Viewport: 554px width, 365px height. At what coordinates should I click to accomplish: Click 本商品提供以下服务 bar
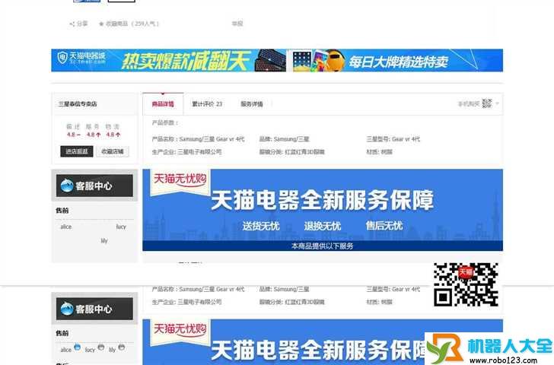point(323,246)
